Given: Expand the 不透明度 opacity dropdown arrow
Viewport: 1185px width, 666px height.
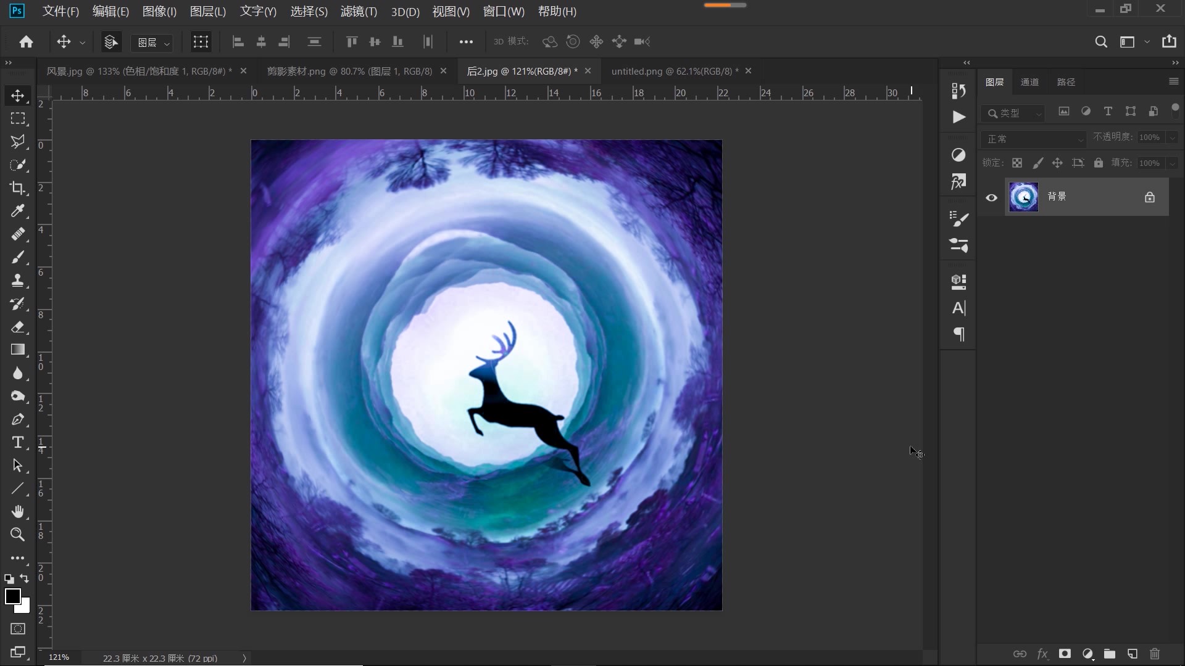Looking at the screenshot, I should (1172, 138).
